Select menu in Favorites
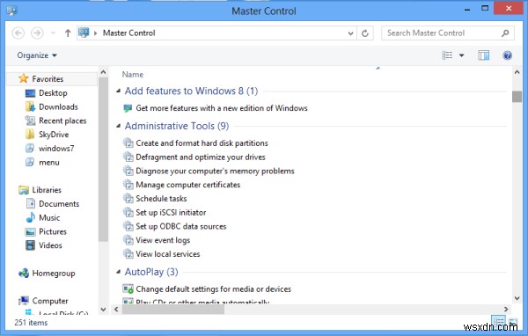Image resolution: width=528 pixels, height=336 pixels. tap(49, 162)
